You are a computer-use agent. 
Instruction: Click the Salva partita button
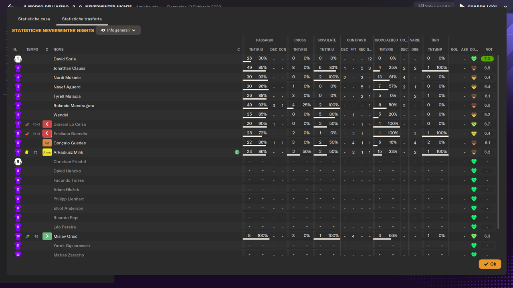tap(434, 6)
